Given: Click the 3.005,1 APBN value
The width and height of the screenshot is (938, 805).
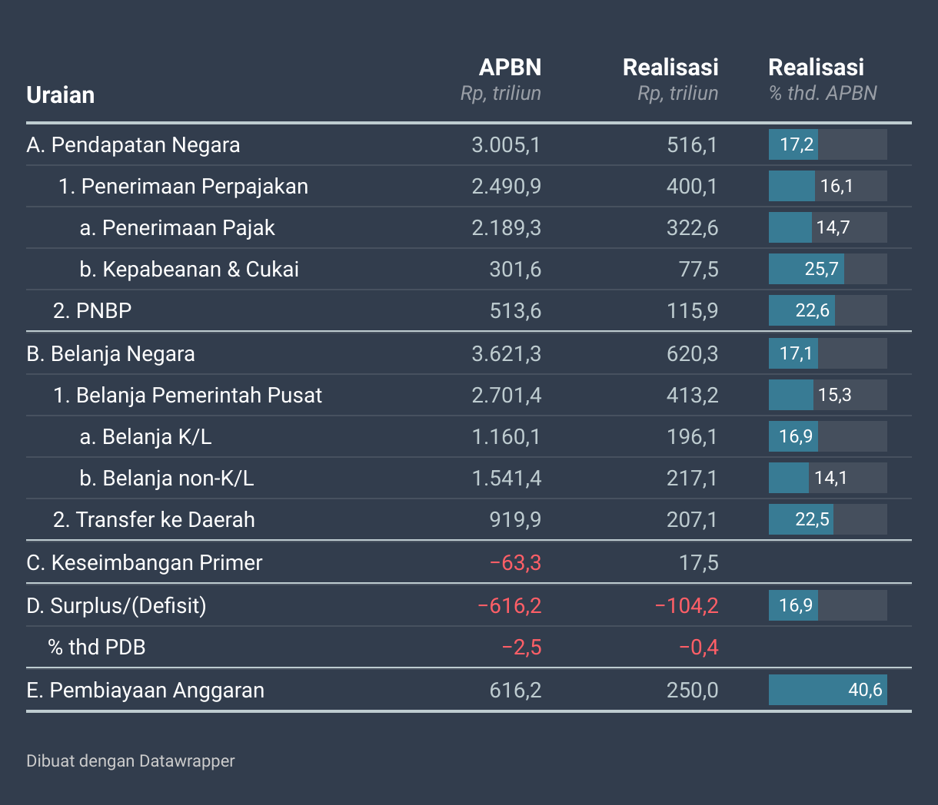Looking at the screenshot, I should 506,145.
